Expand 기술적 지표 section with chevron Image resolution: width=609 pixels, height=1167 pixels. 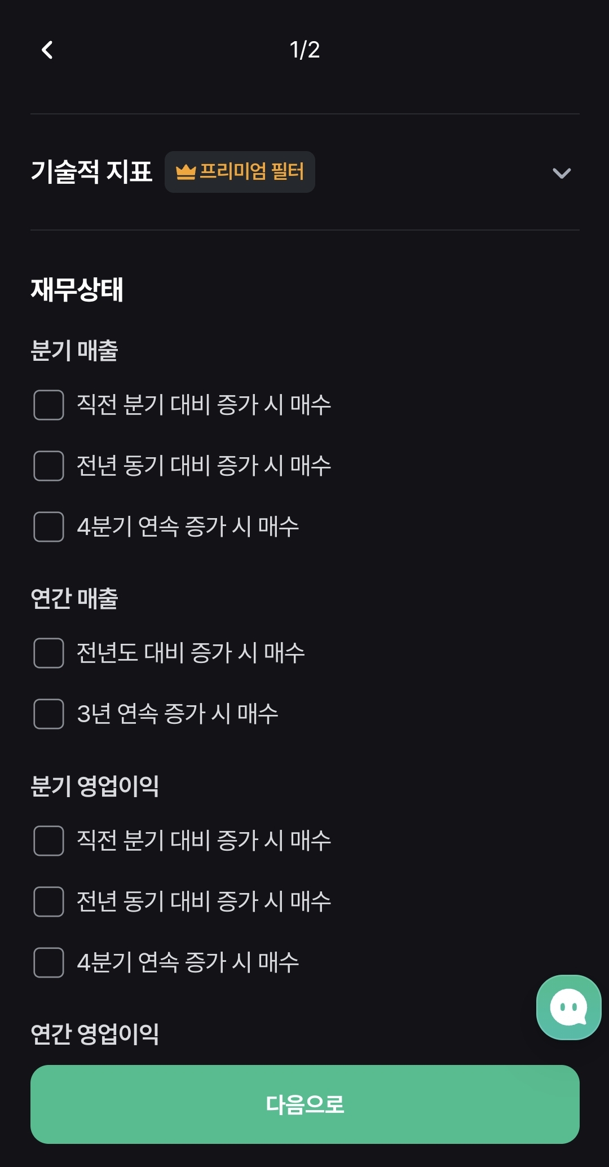[562, 173]
